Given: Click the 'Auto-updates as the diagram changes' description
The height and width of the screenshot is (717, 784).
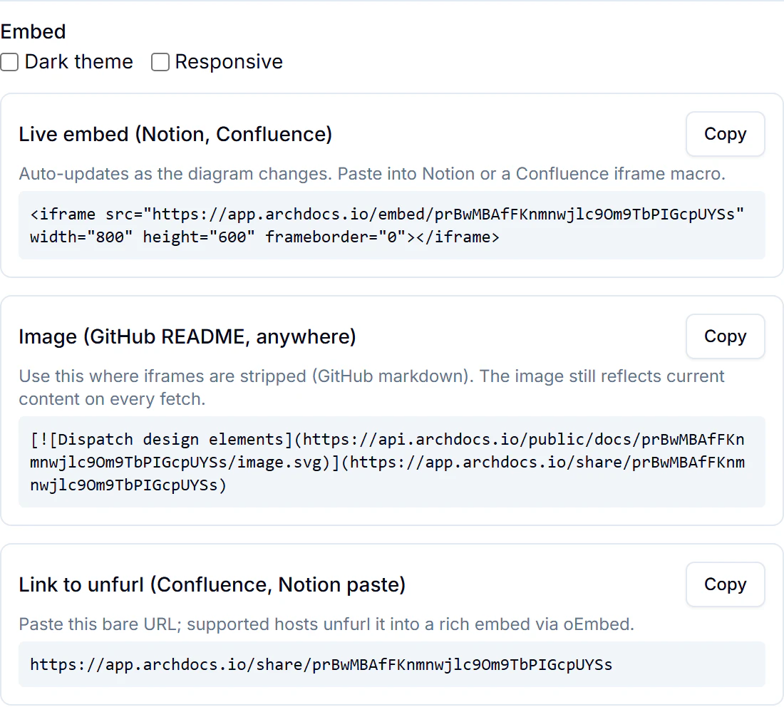Looking at the screenshot, I should coord(372,173).
